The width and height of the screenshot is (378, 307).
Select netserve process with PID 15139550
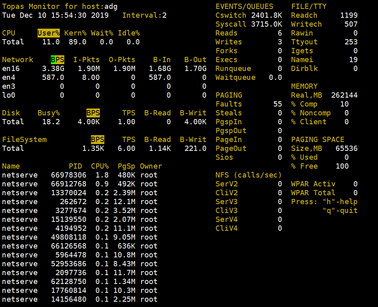tap(80, 220)
